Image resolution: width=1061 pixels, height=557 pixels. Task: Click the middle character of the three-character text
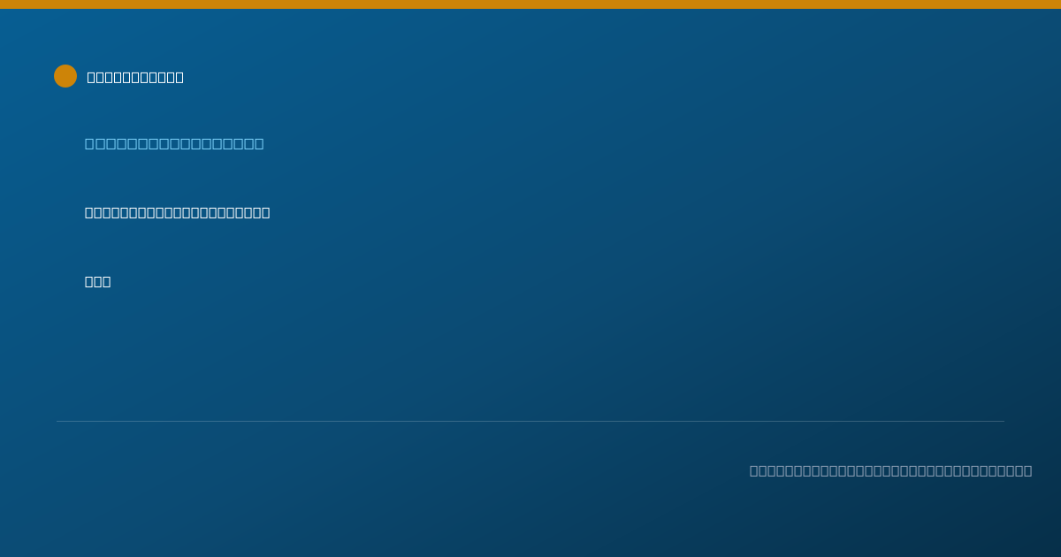tap(97, 281)
